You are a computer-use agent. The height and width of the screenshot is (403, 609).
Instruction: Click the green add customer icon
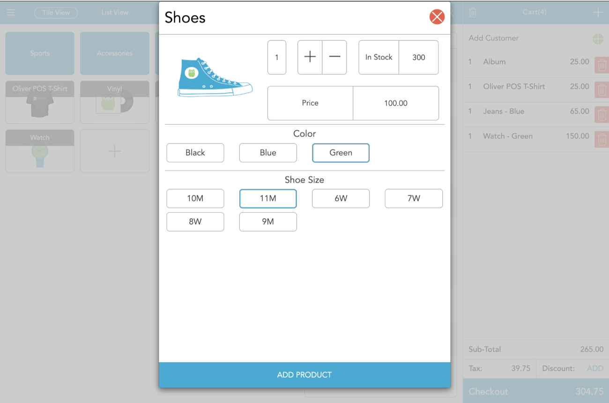(x=598, y=38)
